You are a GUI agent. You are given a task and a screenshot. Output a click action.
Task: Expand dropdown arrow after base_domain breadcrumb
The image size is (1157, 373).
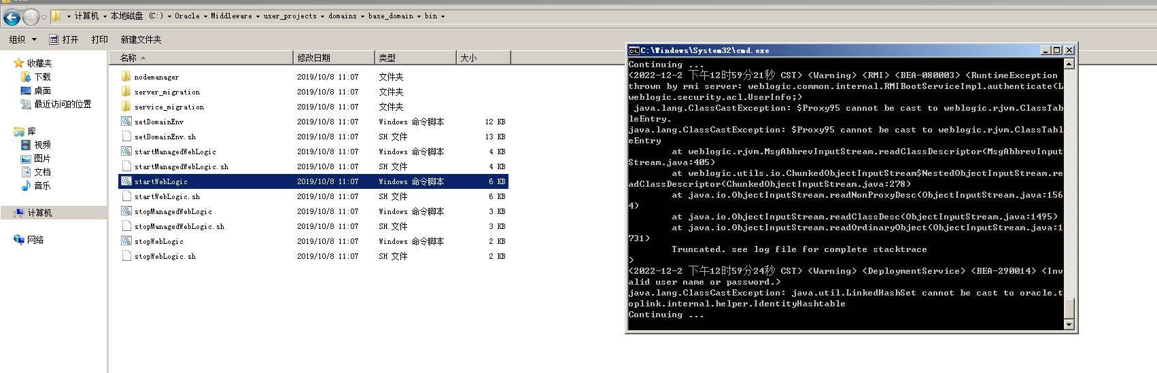pyautogui.click(x=419, y=16)
